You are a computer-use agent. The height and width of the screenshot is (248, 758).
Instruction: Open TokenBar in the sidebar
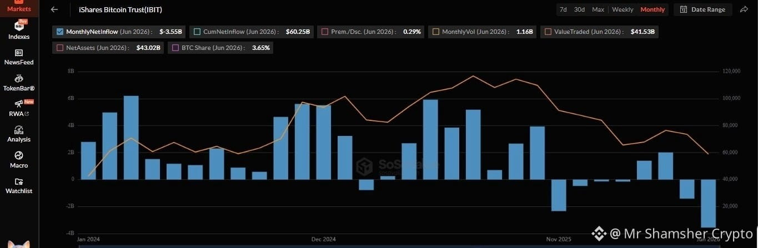(19, 83)
